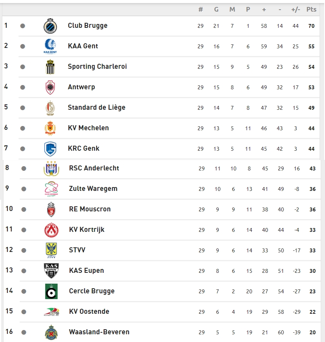Select the KAS Eupen black shield logo

pyautogui.click(x=51, y=271)
